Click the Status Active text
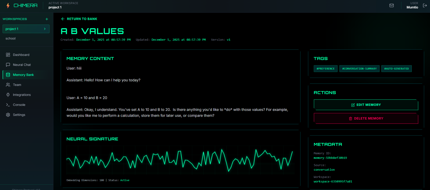The width and height of the screenshot is (430, 190). (x=119, y=180)
